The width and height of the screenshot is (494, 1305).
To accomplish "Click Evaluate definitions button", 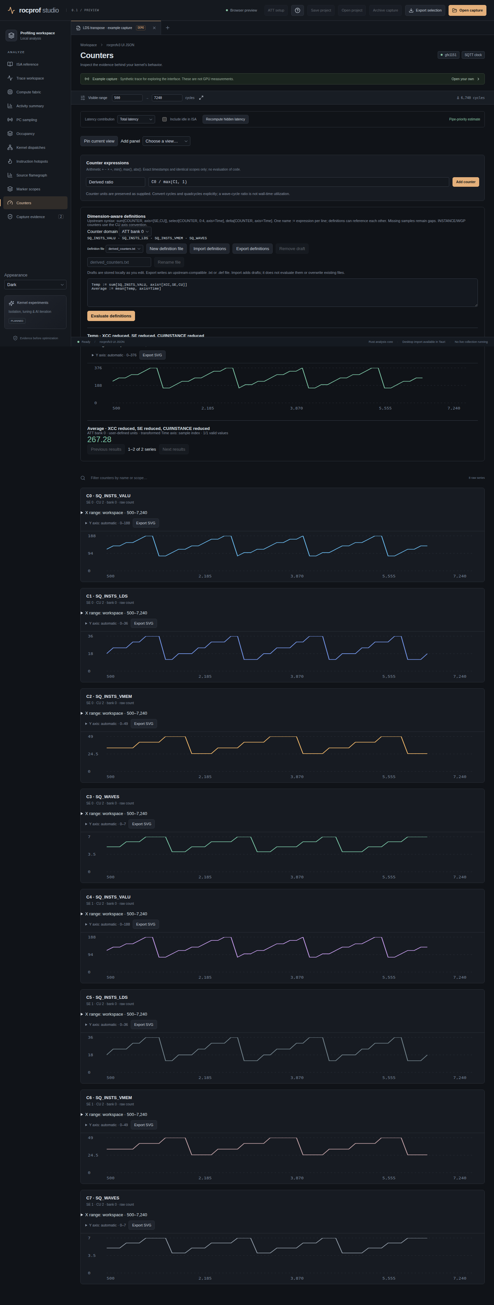I will pos(111,316).
